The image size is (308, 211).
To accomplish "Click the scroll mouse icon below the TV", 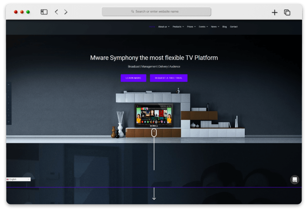I will click(x=154, y=132).
